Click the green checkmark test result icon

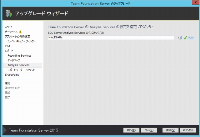[x=185, y=38]
